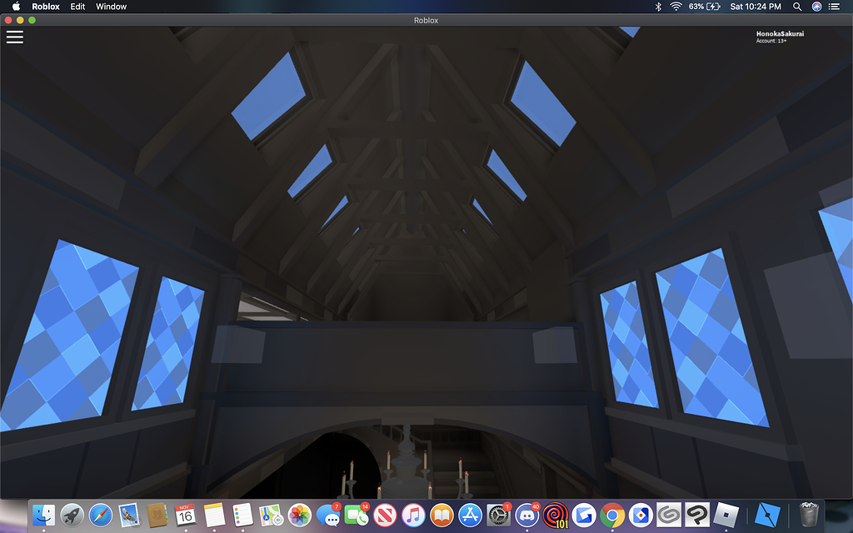The image size is (853, 533).
Task: Open the black Clip Studio Paint icon
Action: (697, 515)
